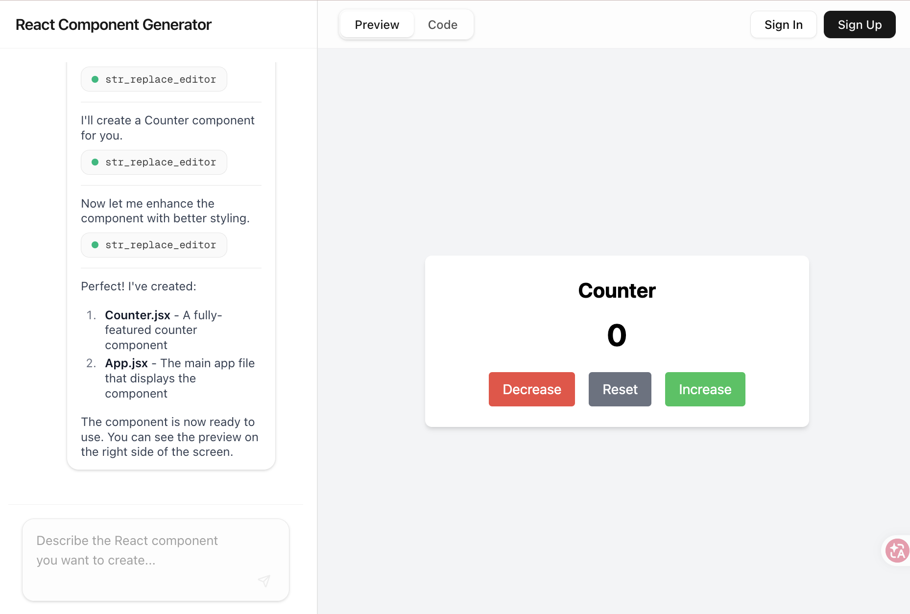Image resolution: width=910 pixels, height=614 pixels.
Task: Click the Sign Up button
Action: 859,25
